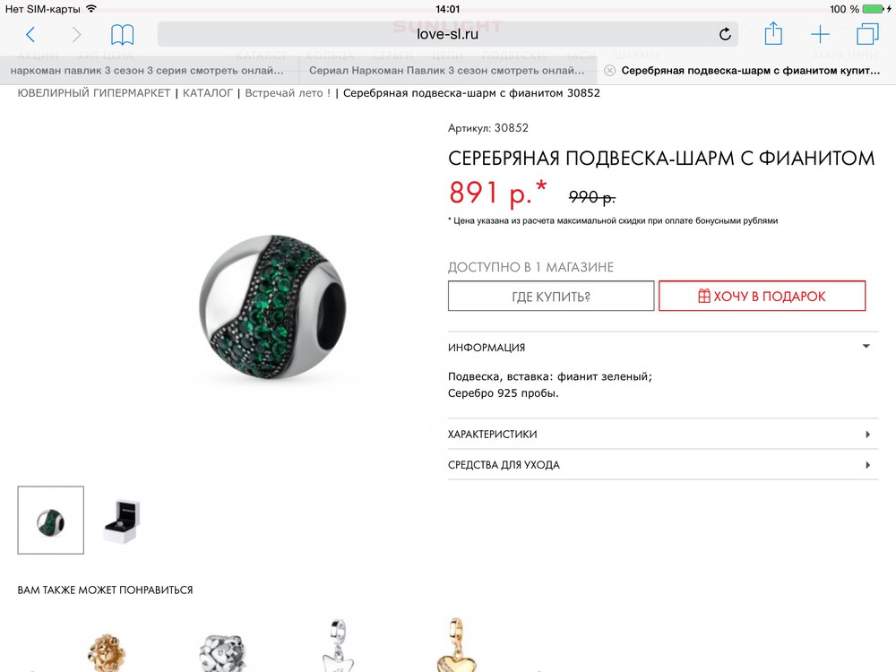Tap the Safari back arrow
Viewport: 896px width, 672px height.
click(30, 35)
